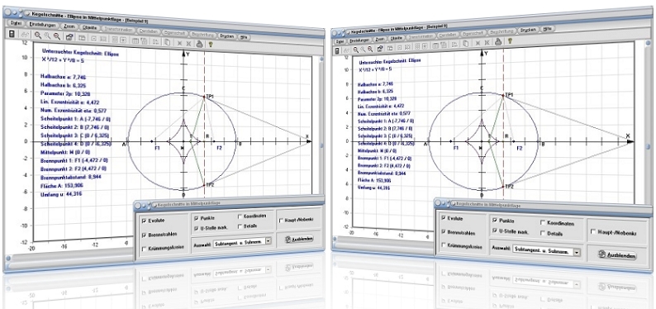The image size is (656, 309).
Task: Click the copy pages icon in left window
Action: 167,41
